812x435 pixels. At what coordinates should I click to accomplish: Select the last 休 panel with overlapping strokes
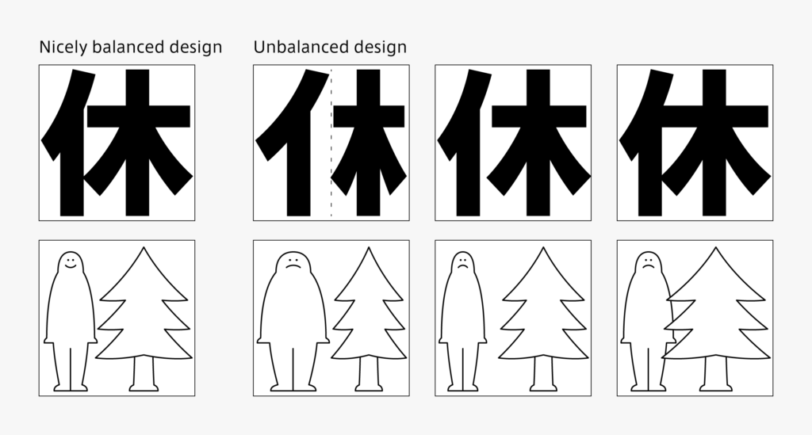point(695,143)
